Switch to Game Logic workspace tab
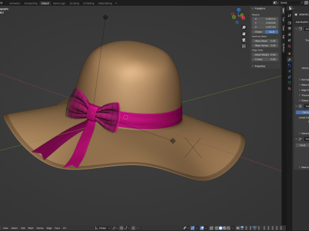 [x=59, y=3]
